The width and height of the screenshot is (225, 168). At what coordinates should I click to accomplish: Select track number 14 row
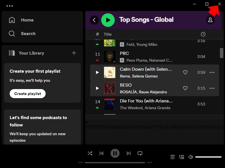coord(154,104)
